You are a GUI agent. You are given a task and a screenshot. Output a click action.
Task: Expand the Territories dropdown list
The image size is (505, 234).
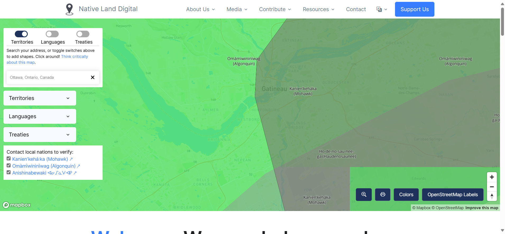40,98
